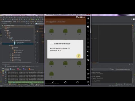135x101 pixels.
Task: Click the Synchronize toolbar icon
Action: [x=5, y=19]
